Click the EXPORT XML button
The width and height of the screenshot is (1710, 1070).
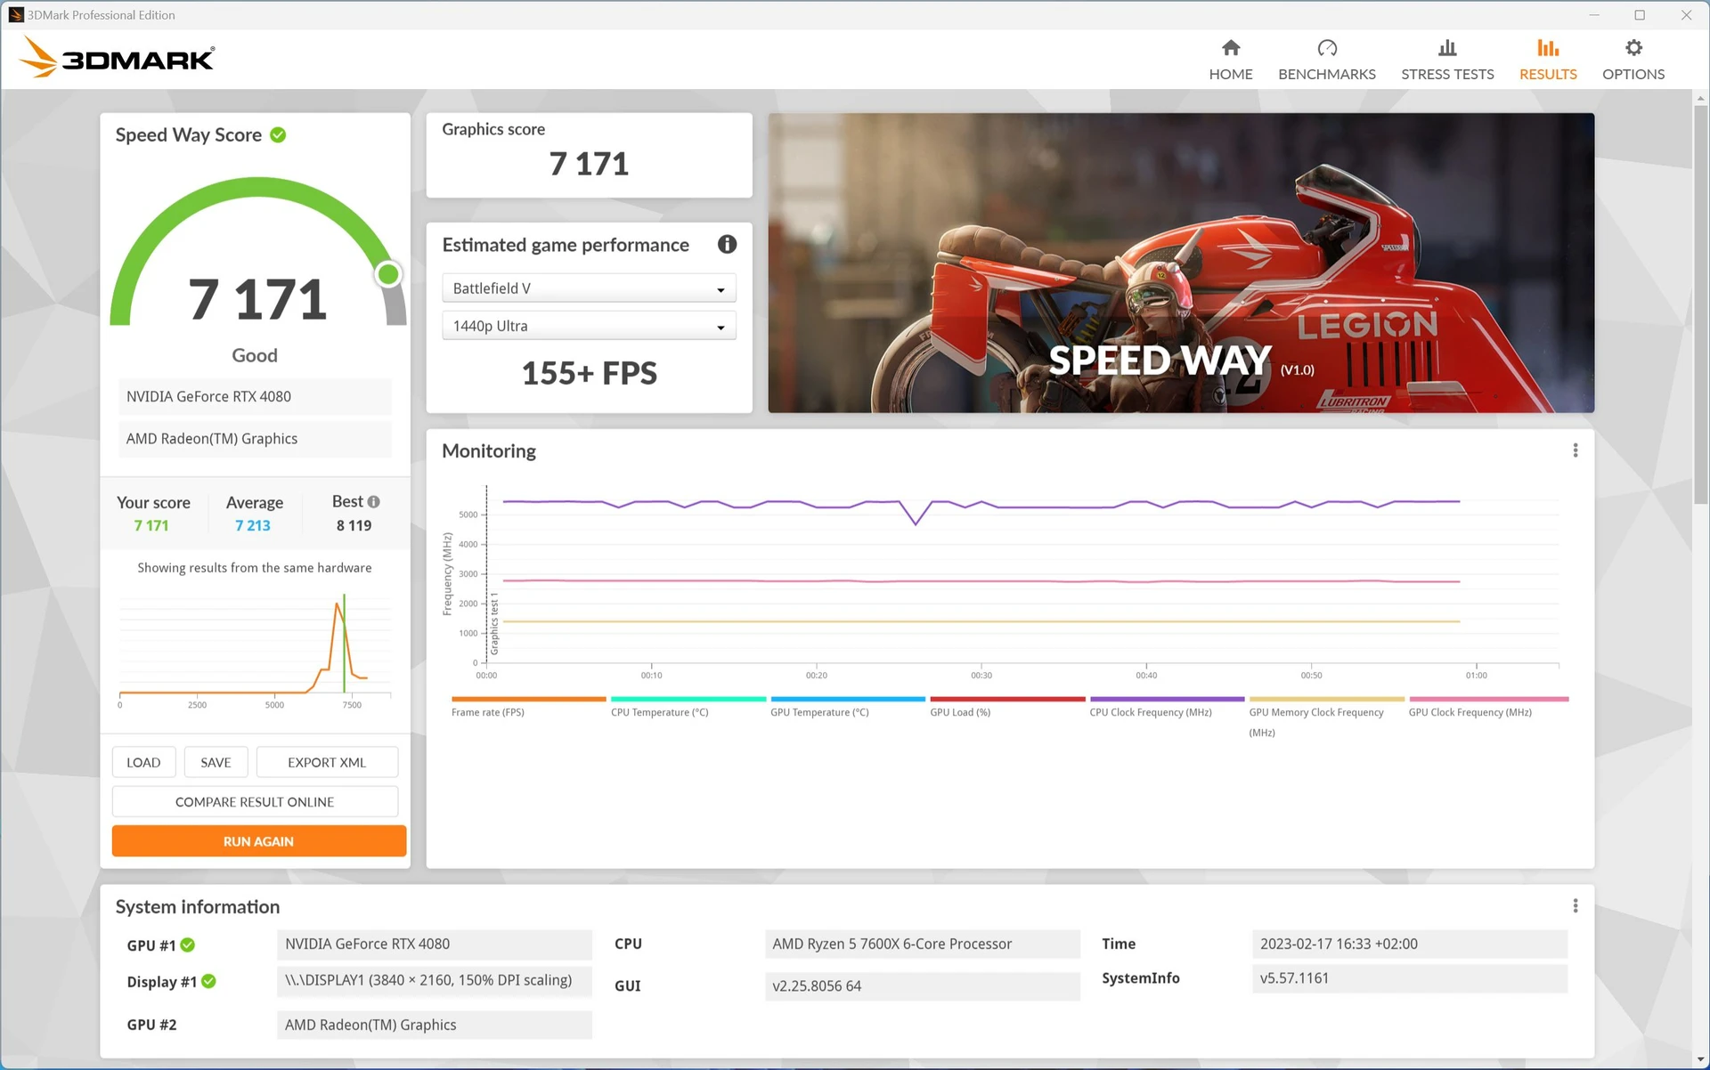[x=327, y=762]
